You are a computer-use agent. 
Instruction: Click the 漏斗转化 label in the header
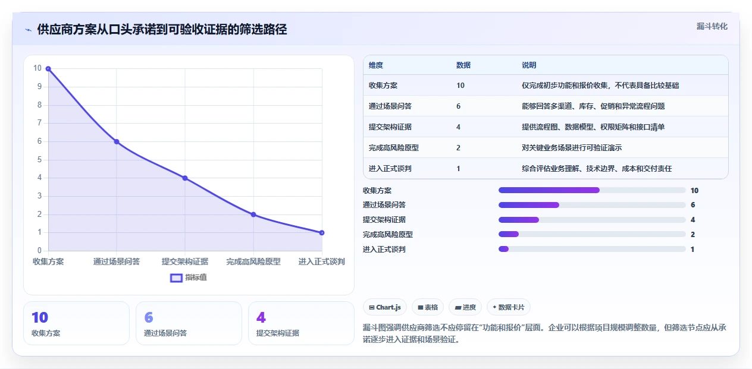[x=712, y=26]
